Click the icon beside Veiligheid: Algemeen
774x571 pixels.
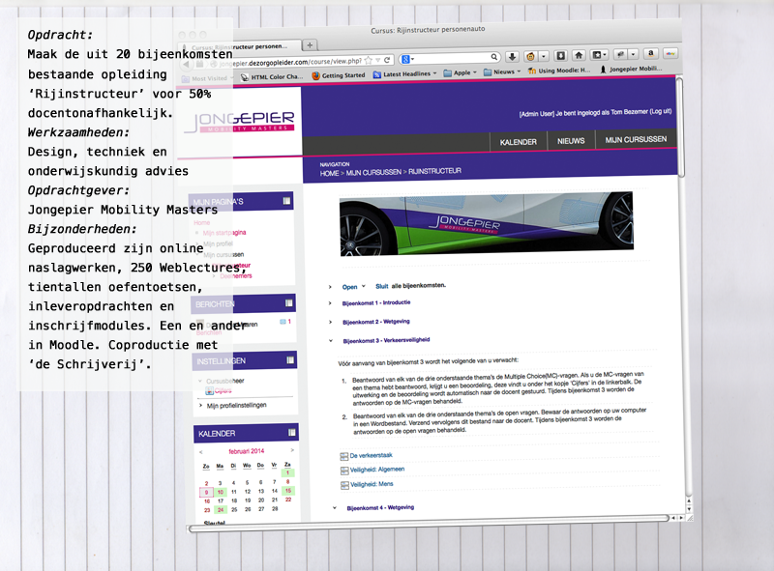coord(344,471)
